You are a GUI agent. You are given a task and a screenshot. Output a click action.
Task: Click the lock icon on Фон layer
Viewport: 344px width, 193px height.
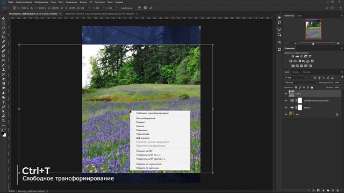point(337,114)
